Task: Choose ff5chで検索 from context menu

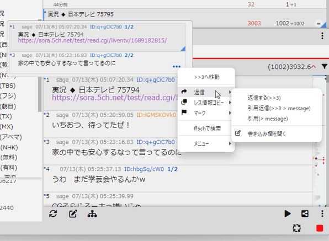Action: tap(207, 128)
